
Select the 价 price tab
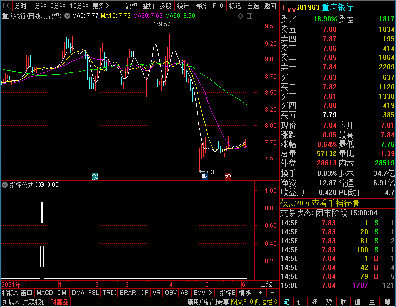coord(300,302)
